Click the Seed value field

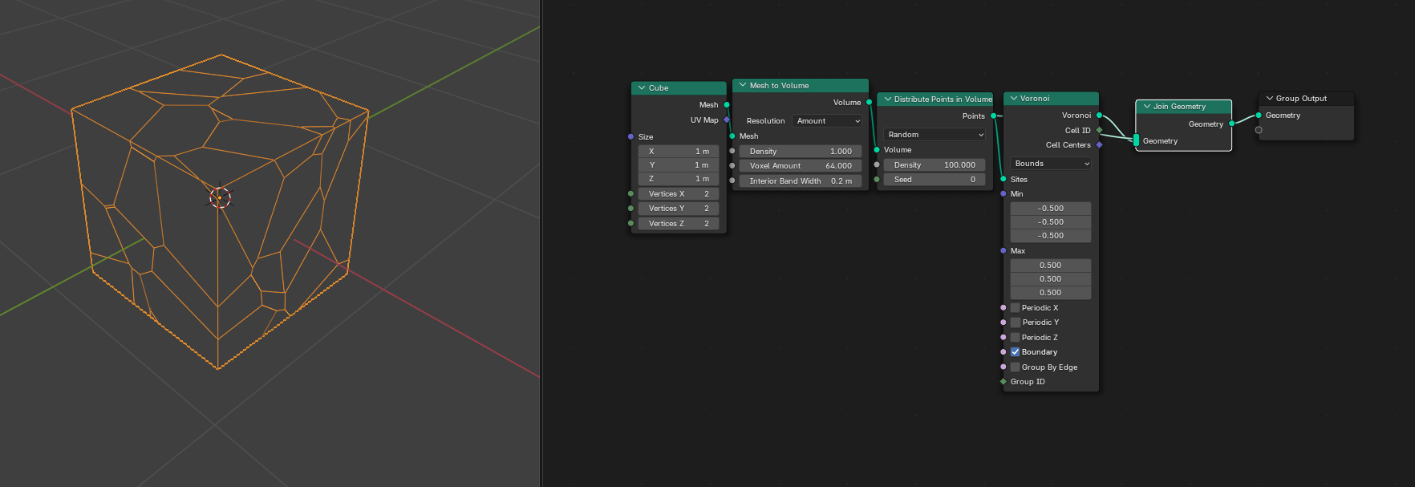tap(935, 180)
